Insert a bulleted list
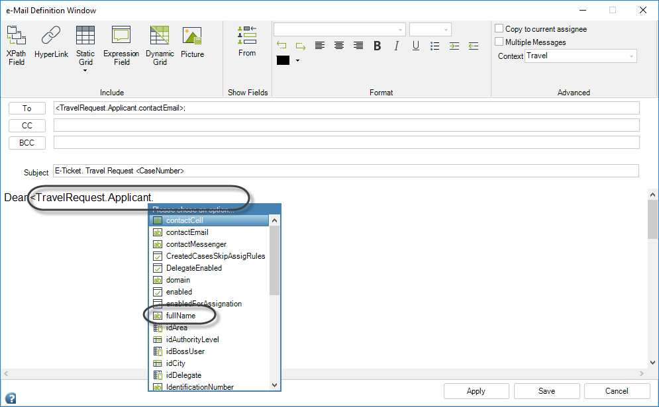Image resolution: width=659 pixels, height=407 pixels. point(435,46)
